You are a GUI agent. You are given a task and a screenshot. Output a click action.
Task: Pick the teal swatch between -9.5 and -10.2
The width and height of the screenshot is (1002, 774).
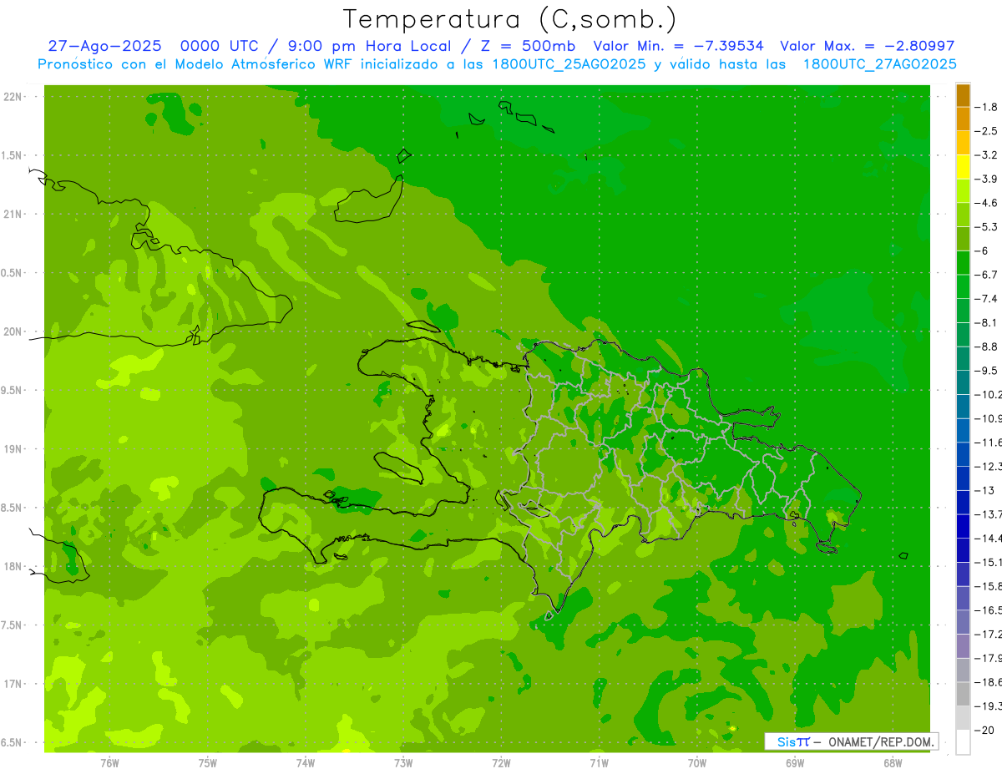(x=963, y=382)
